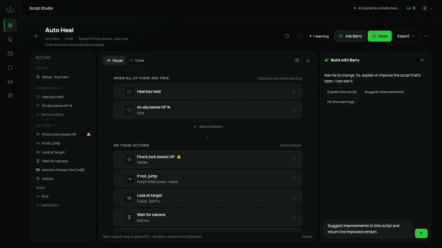Download the script with the download icon
Screen dimensions: 442x248
308,60
